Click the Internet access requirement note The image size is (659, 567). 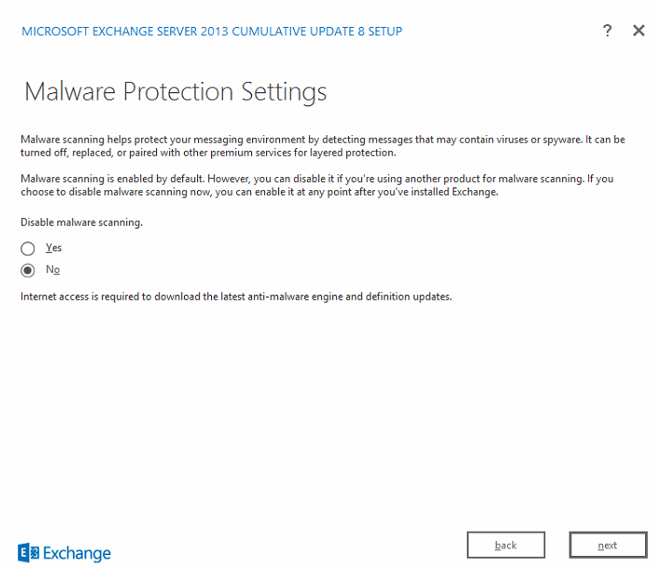(236, 297)
